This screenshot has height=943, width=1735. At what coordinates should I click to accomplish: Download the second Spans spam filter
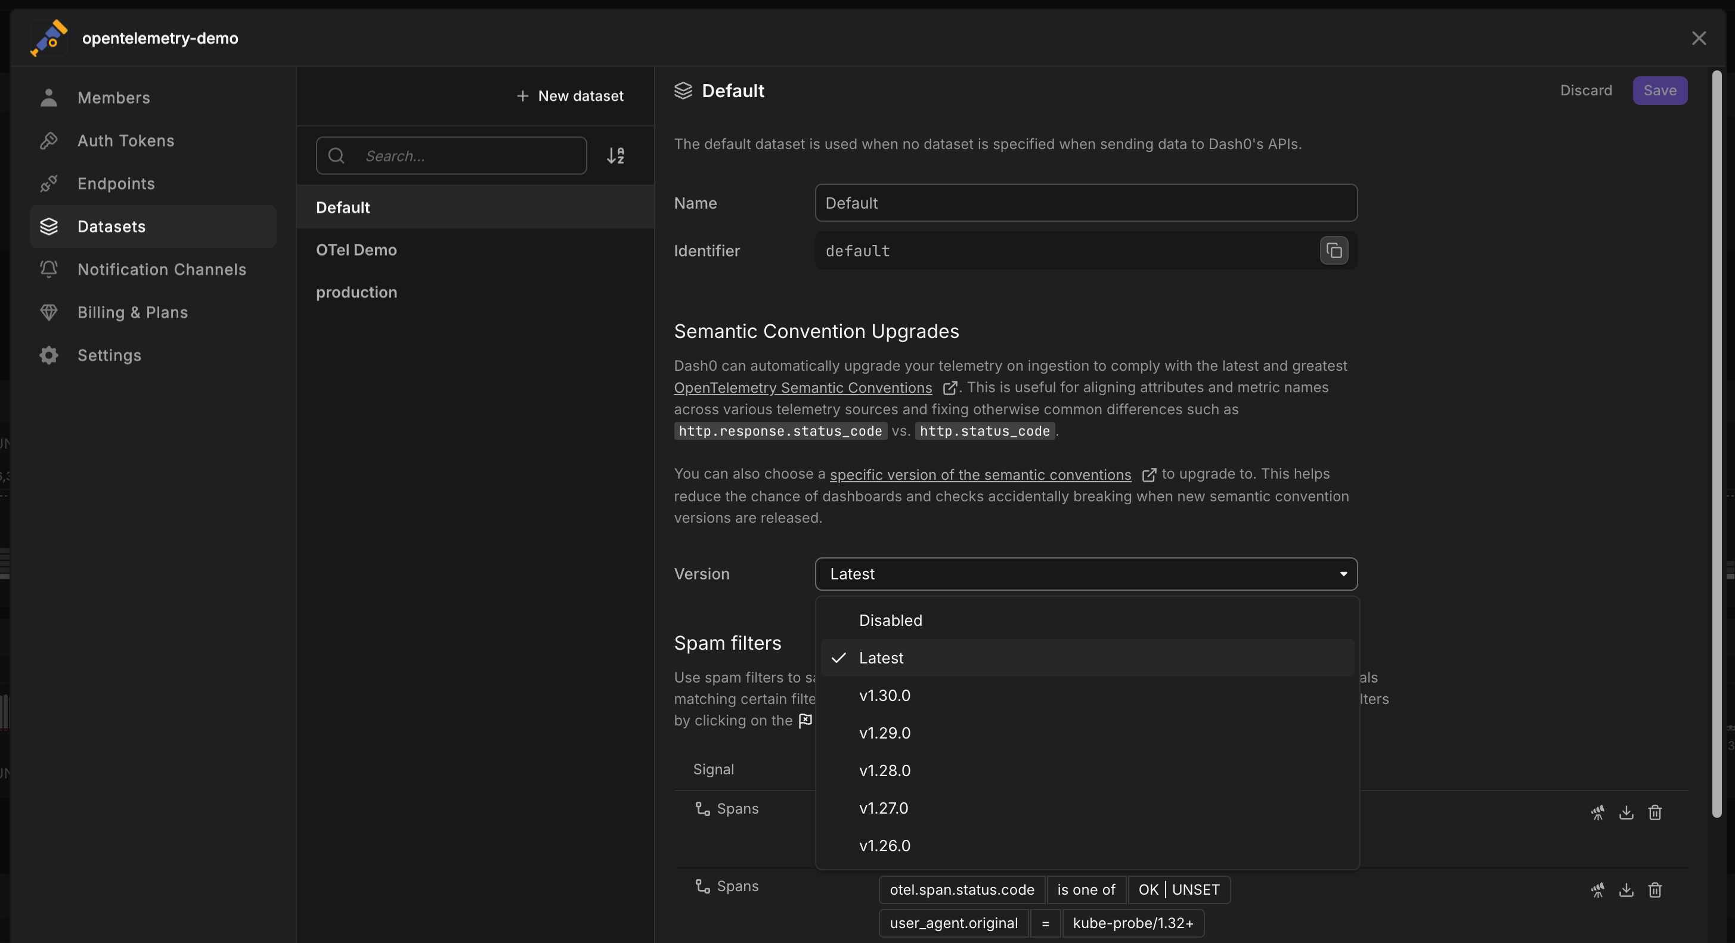pyautogui.click(x=1626, y=891)
